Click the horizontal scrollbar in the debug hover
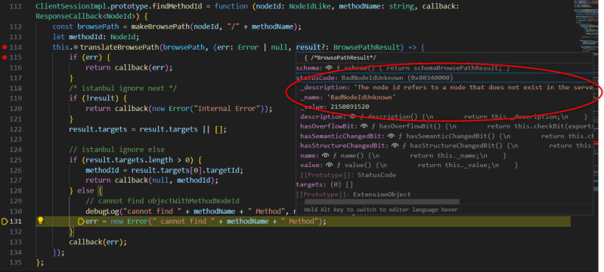The image size is (604, 272). (x=382, y=202)
